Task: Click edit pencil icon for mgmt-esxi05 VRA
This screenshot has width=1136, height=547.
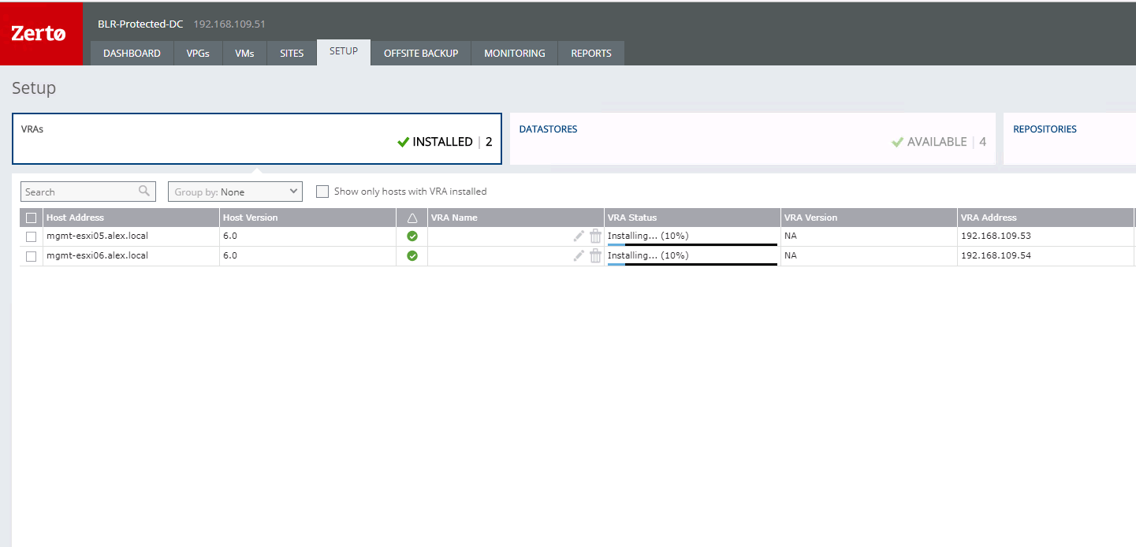Action: click(579, 236)
